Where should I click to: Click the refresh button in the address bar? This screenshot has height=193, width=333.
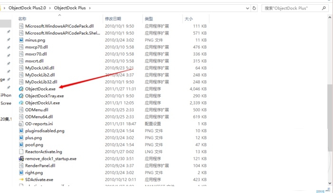(254, 8)
